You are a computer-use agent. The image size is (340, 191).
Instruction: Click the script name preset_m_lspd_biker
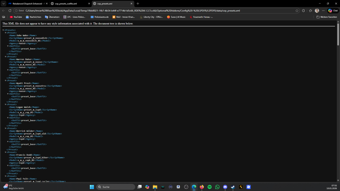(x=36, y=158)
